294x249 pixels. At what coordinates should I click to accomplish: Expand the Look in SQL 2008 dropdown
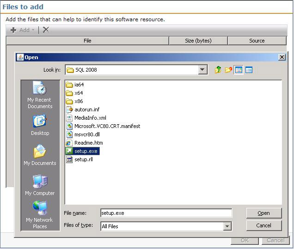pos(202,70)
